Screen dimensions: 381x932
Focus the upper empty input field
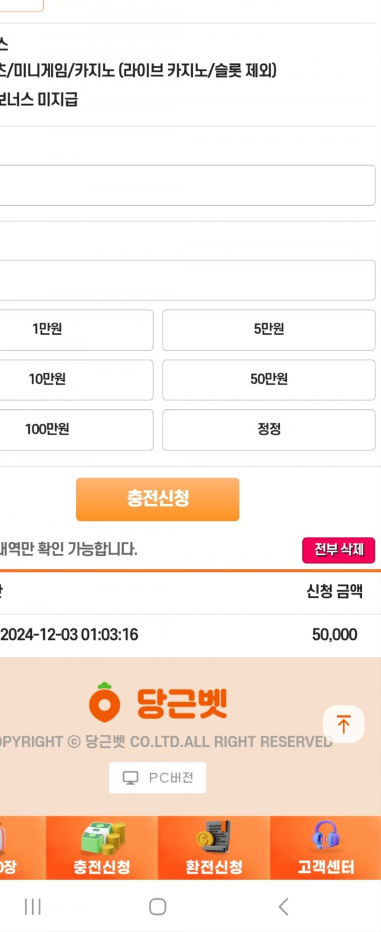point(187,186)
